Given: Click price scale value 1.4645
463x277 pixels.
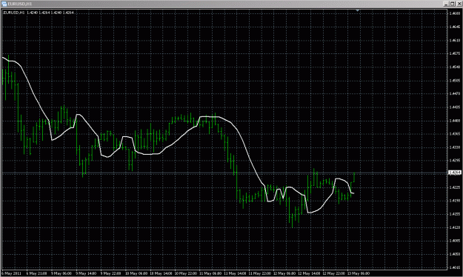Looking at the screenshot, I should (454, 27).
